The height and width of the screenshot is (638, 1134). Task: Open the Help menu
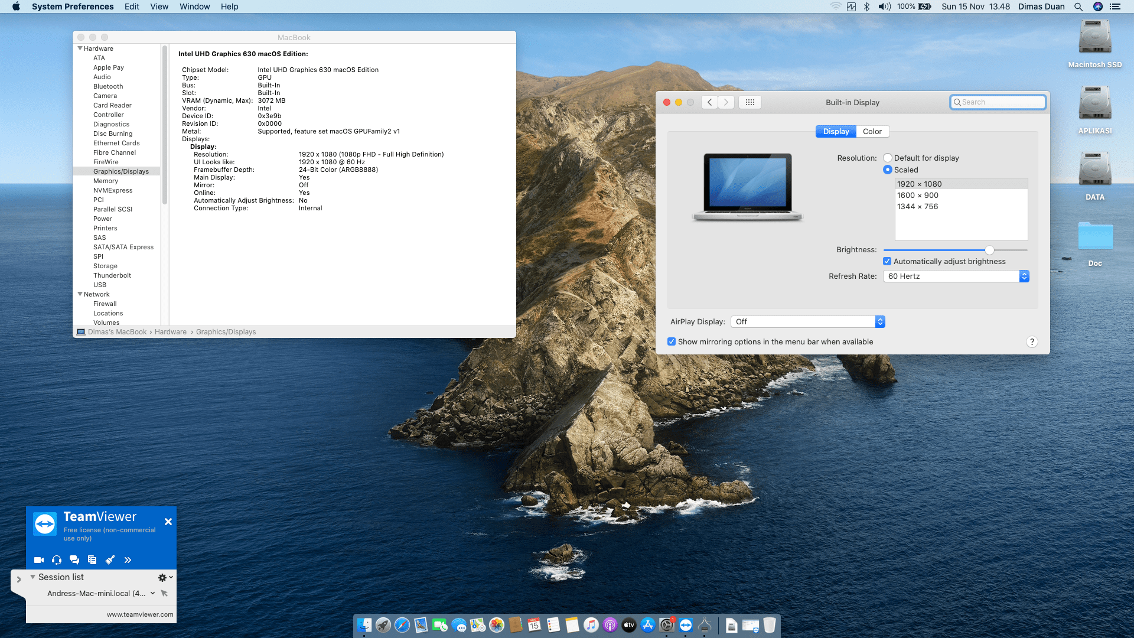coord(230,6)
